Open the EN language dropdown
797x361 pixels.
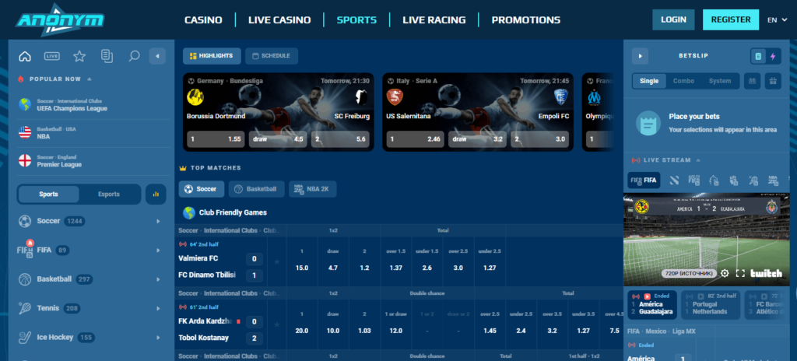pyautogui.click(x=778, y=20)
